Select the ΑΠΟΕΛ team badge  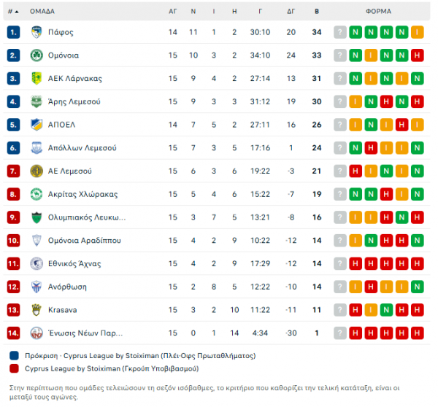(x=36, y=125)
